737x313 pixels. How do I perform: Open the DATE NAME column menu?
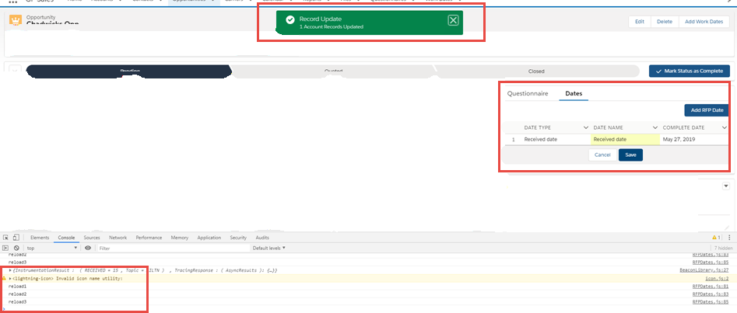coord(655,127)
